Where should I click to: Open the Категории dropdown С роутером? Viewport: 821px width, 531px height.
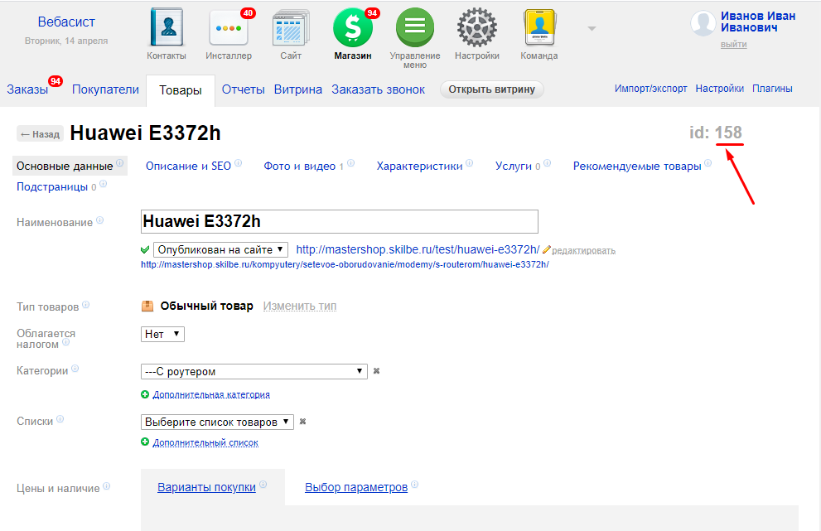[254, 372]
